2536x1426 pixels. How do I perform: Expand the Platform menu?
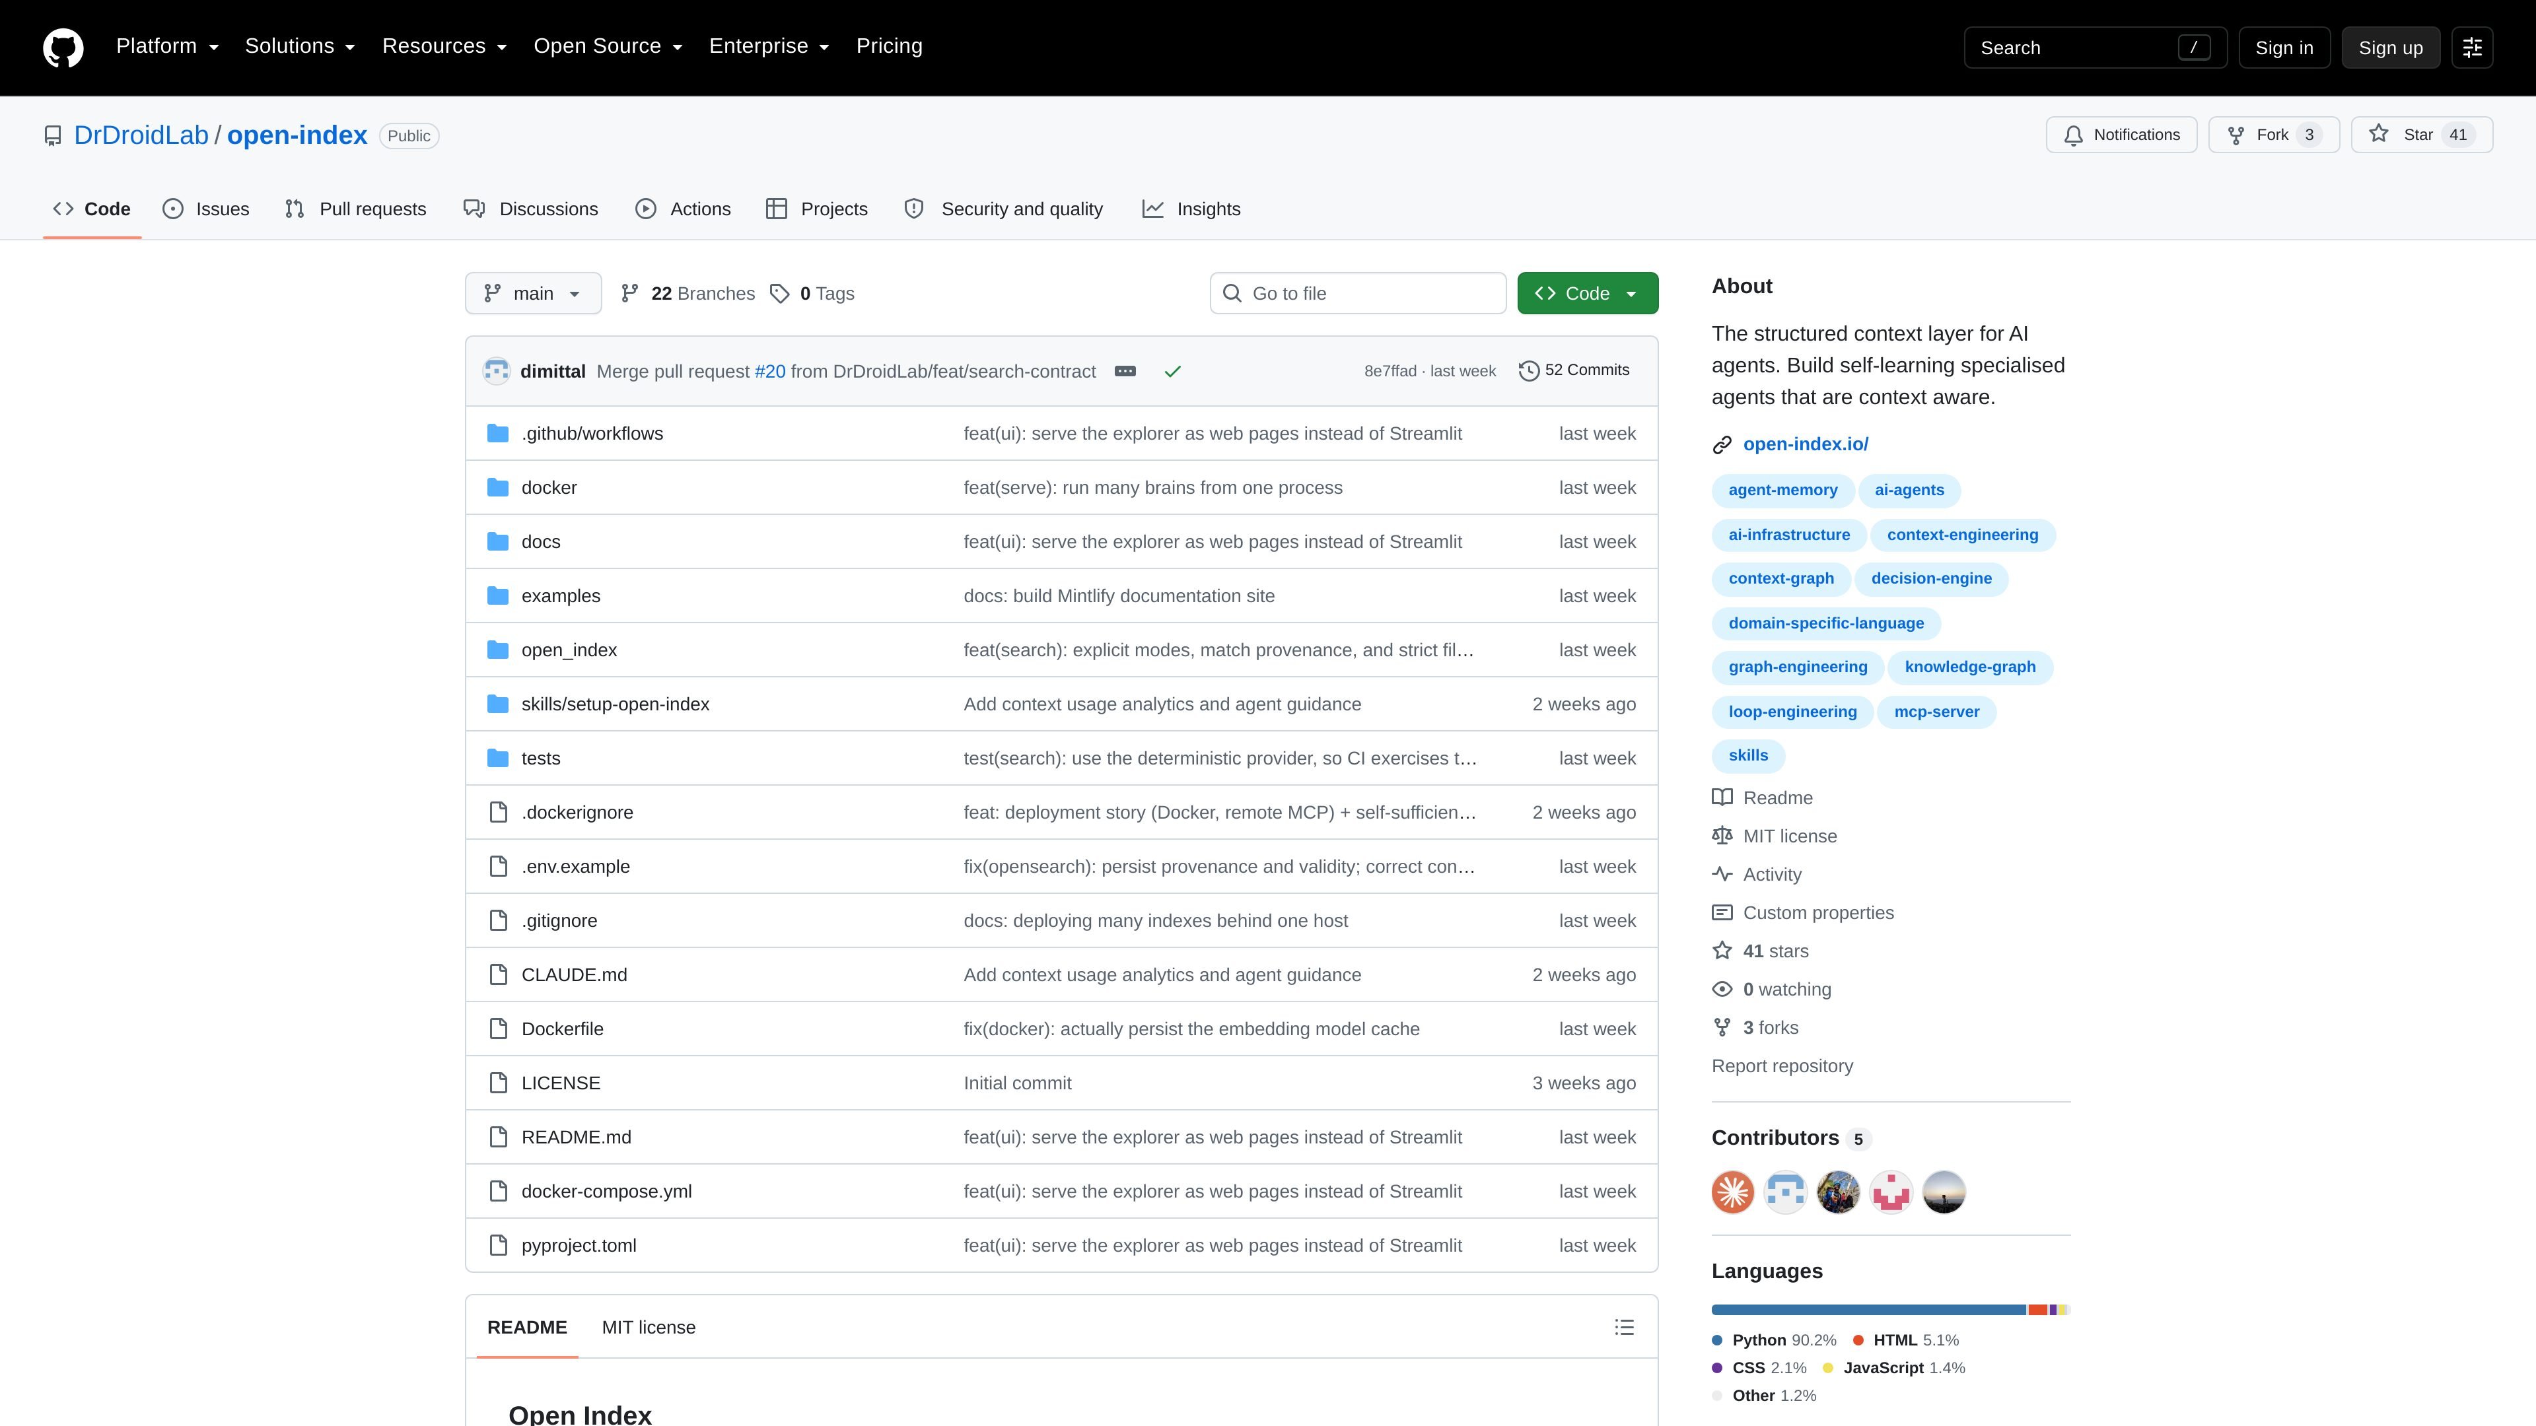click(167, 46)
